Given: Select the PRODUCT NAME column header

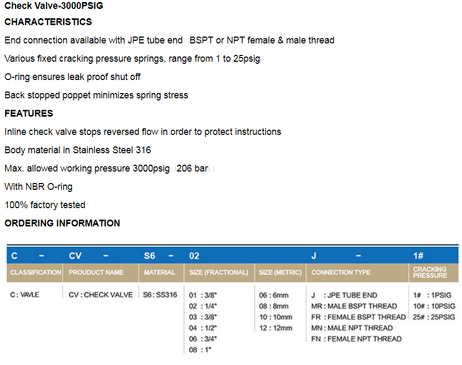Looking at the screenshot, I should 96,272.
